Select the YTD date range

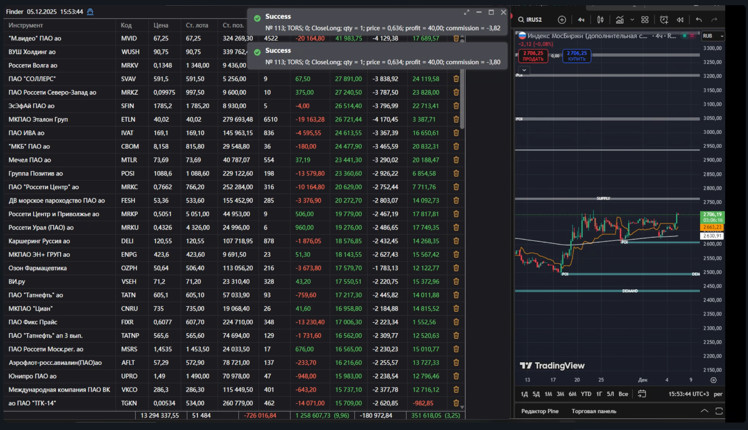(586, 394)
